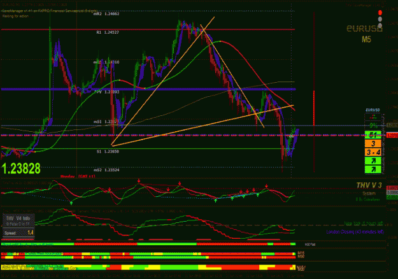Select the red R1 resistance line
The image size is (398, 279).
(148, 30)
